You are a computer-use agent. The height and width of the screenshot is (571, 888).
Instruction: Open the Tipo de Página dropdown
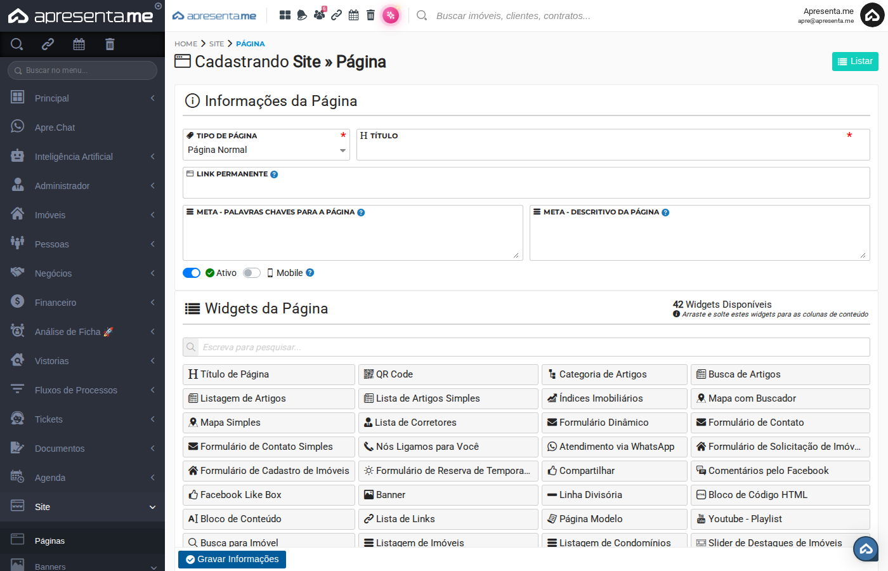pos(266,150)
